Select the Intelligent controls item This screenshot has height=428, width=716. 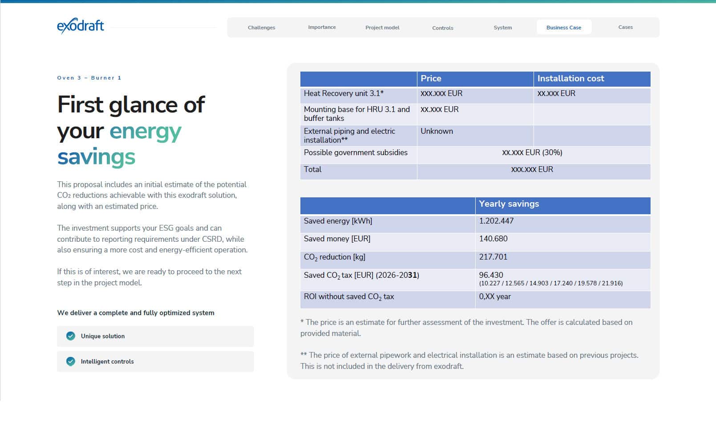pyautogui.click(x=155, y=362)
